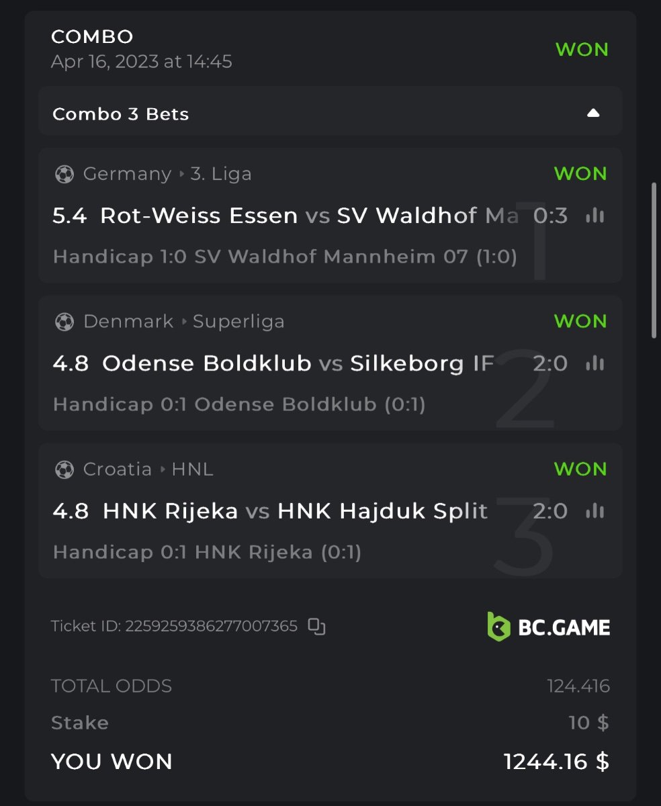Click the 1244.16 $ winnings amount
The height and width of the screenshot is (806, 661).
point(556,762)
